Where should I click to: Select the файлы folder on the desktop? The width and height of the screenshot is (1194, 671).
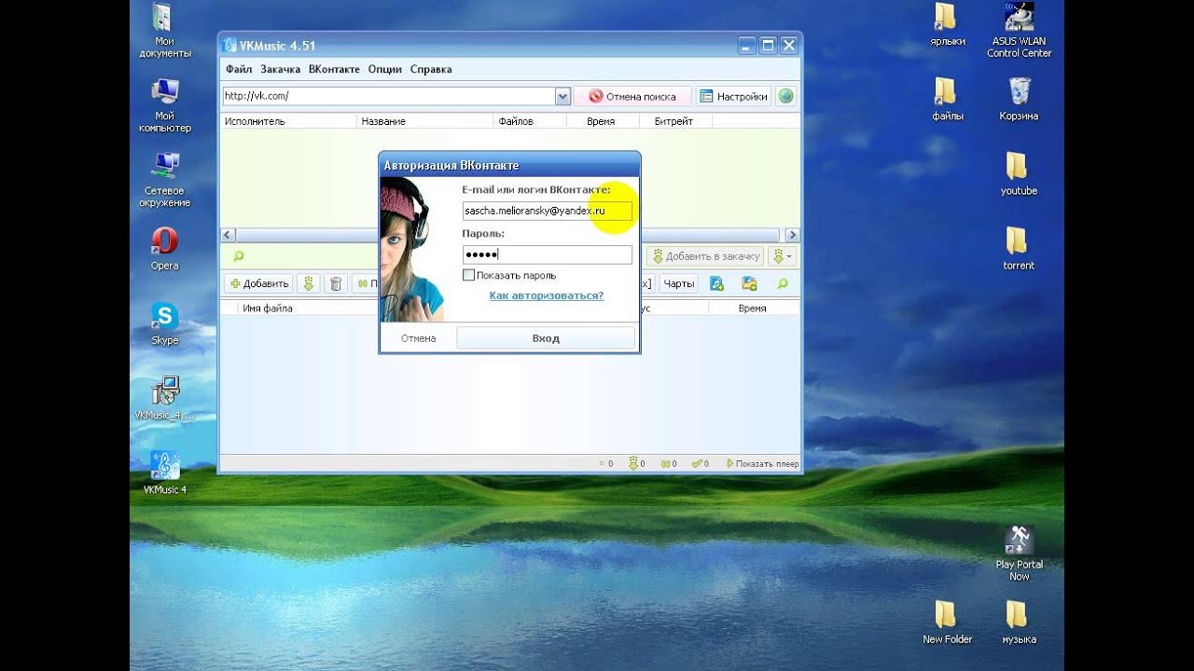click(x=947, y=100)
